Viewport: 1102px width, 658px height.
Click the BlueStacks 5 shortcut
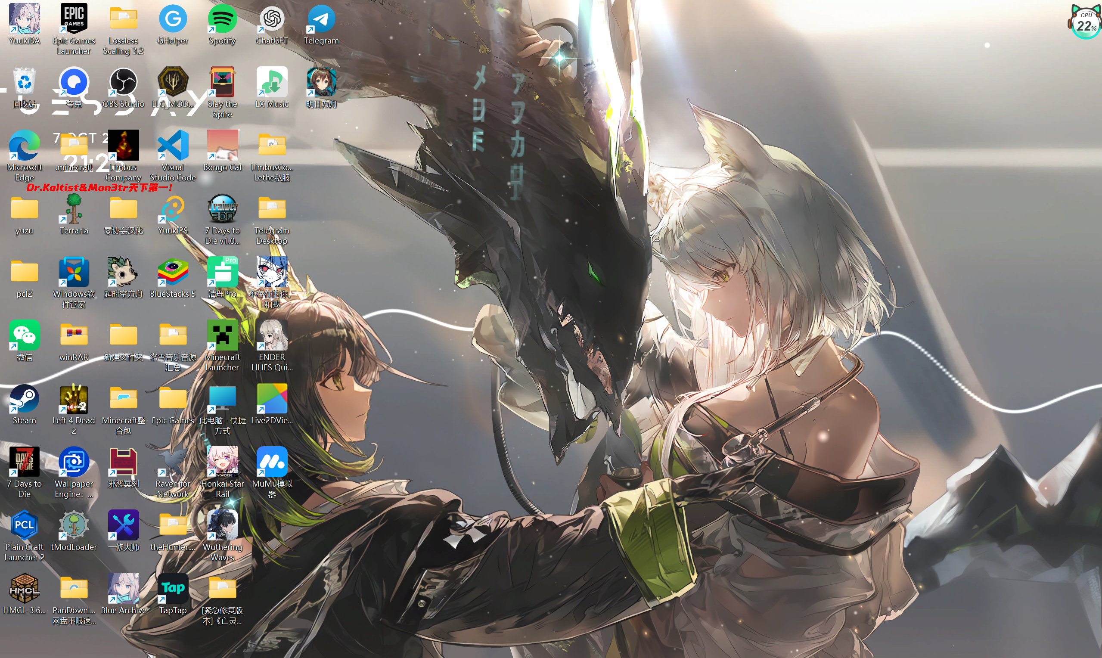[x=173, y=272]
